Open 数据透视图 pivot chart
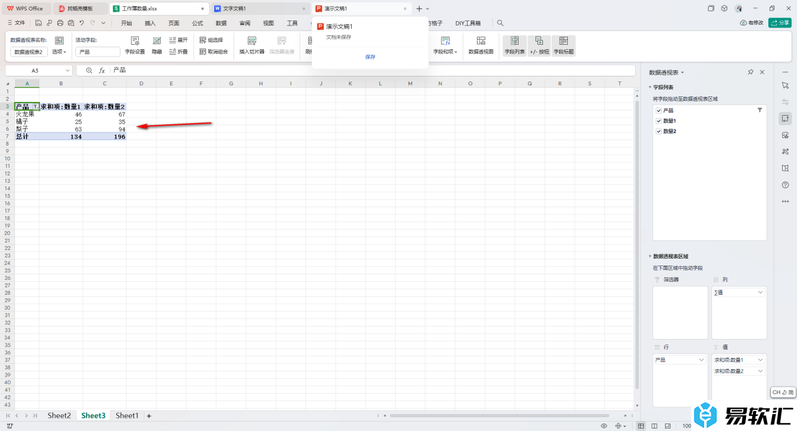This screenshot has width=797, height=431. coord(481,45)
